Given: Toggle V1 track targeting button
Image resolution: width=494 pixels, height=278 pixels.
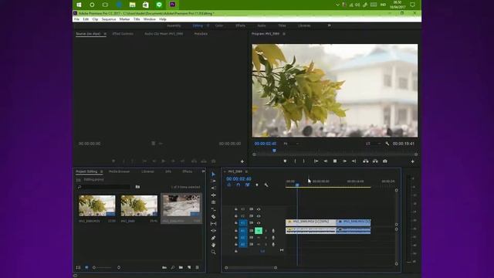Looking at the screenshot, I should coord(243,223).
